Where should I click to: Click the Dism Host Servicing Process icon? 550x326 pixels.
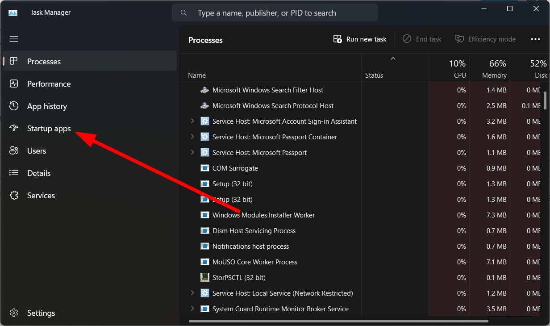click(x=205, y=231)
